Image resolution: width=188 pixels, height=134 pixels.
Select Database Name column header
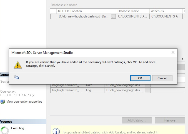coord(133,11)
